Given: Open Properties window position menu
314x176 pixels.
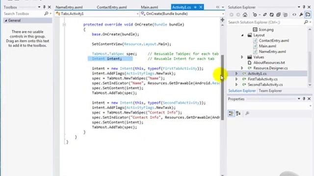Looking at the screenshot, I should click(x=299, y=99).
